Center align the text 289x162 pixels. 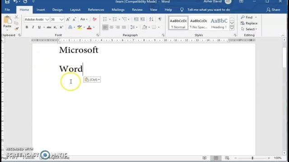pos(112,27)
